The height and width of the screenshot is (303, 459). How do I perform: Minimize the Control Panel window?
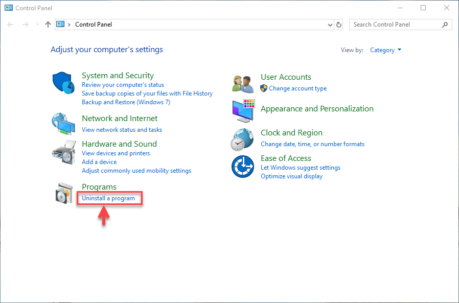coord(400,8)
